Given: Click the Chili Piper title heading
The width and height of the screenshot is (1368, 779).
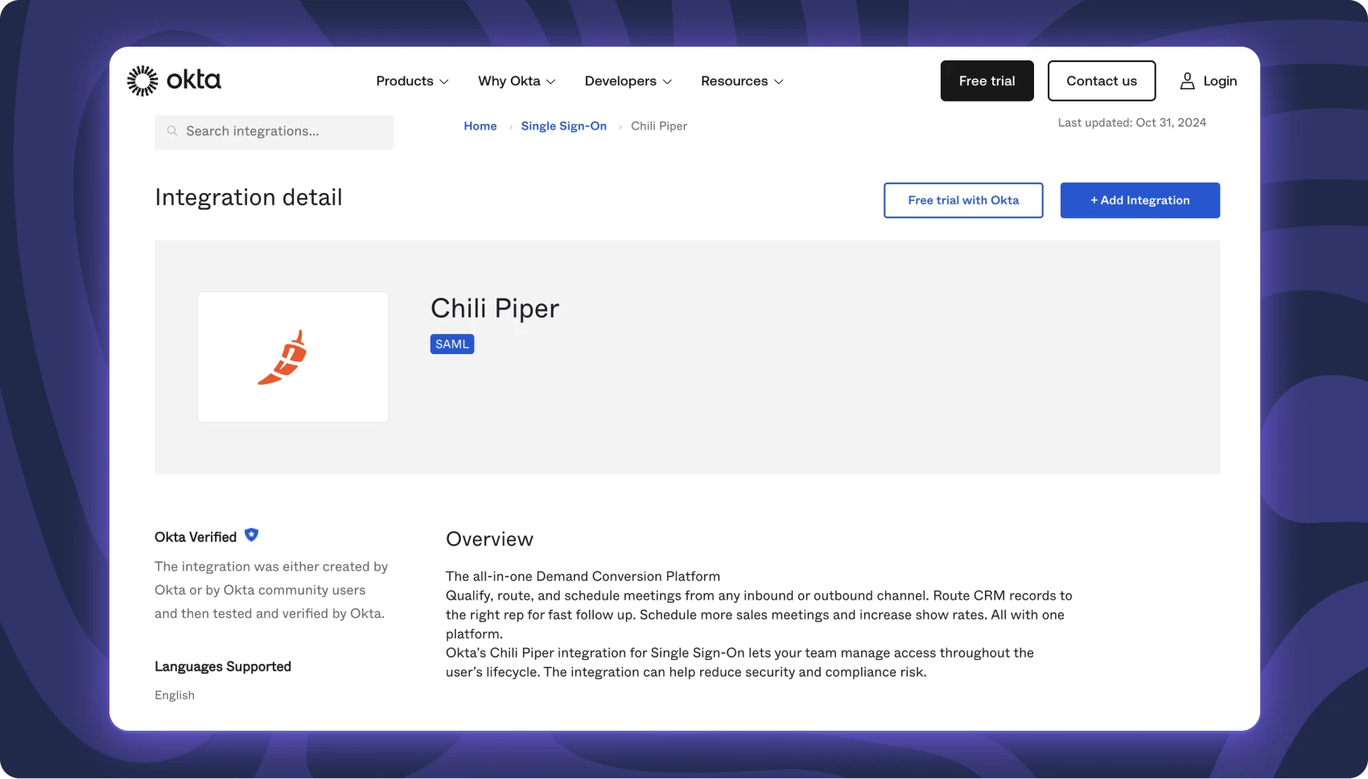Looking at the screenshot, I should click(495, 308).
